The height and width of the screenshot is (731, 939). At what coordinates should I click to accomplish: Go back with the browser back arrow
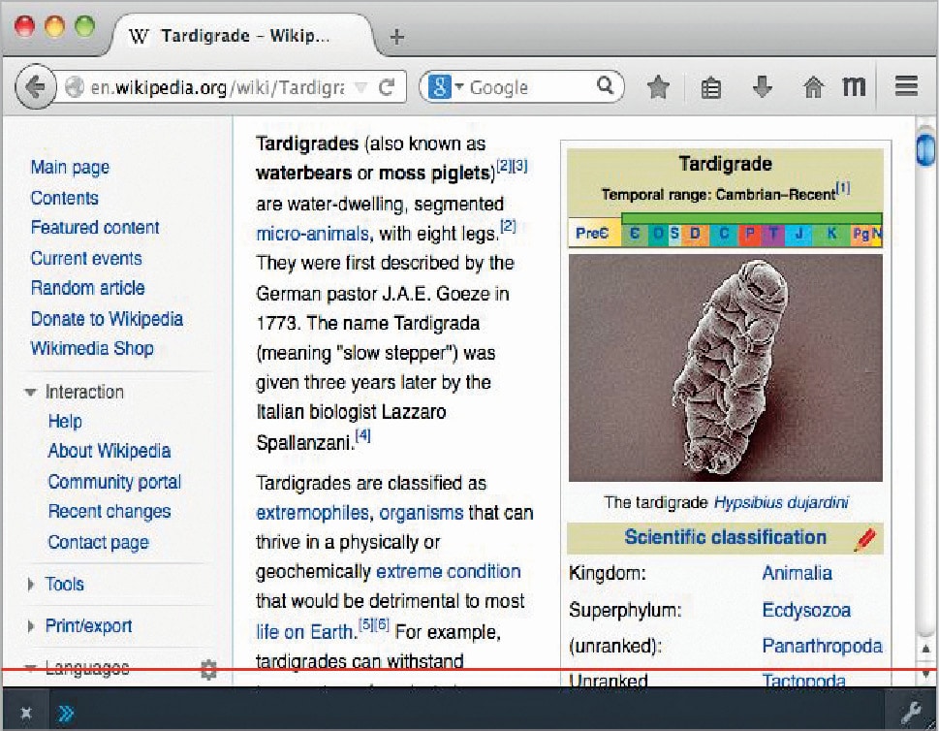[35, 87]
